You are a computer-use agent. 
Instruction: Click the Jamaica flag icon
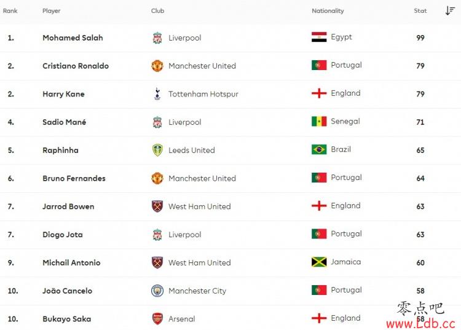click(x=319, y=262)
